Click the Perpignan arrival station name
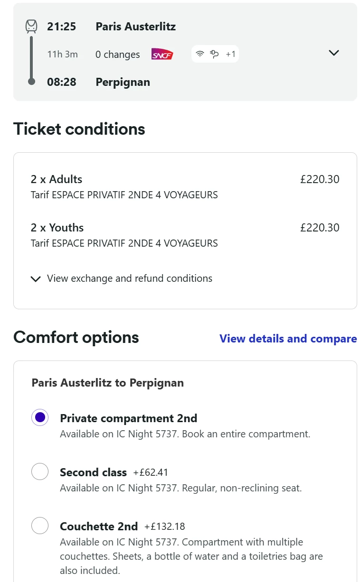Image resolution: width=361 pixels, height=582 pixels. tap(123, 82)
